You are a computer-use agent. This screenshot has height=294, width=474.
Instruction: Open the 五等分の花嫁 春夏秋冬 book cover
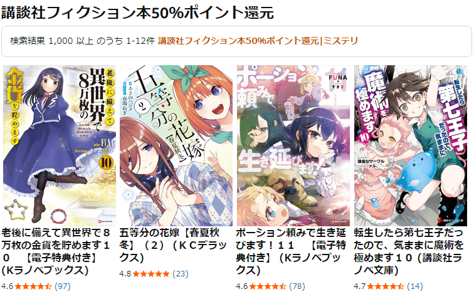[x=176, y=145]
